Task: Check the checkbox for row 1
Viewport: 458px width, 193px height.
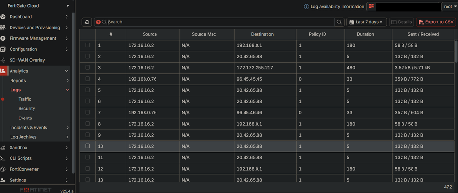Action: pyautogui.click(x=88, y=45)
